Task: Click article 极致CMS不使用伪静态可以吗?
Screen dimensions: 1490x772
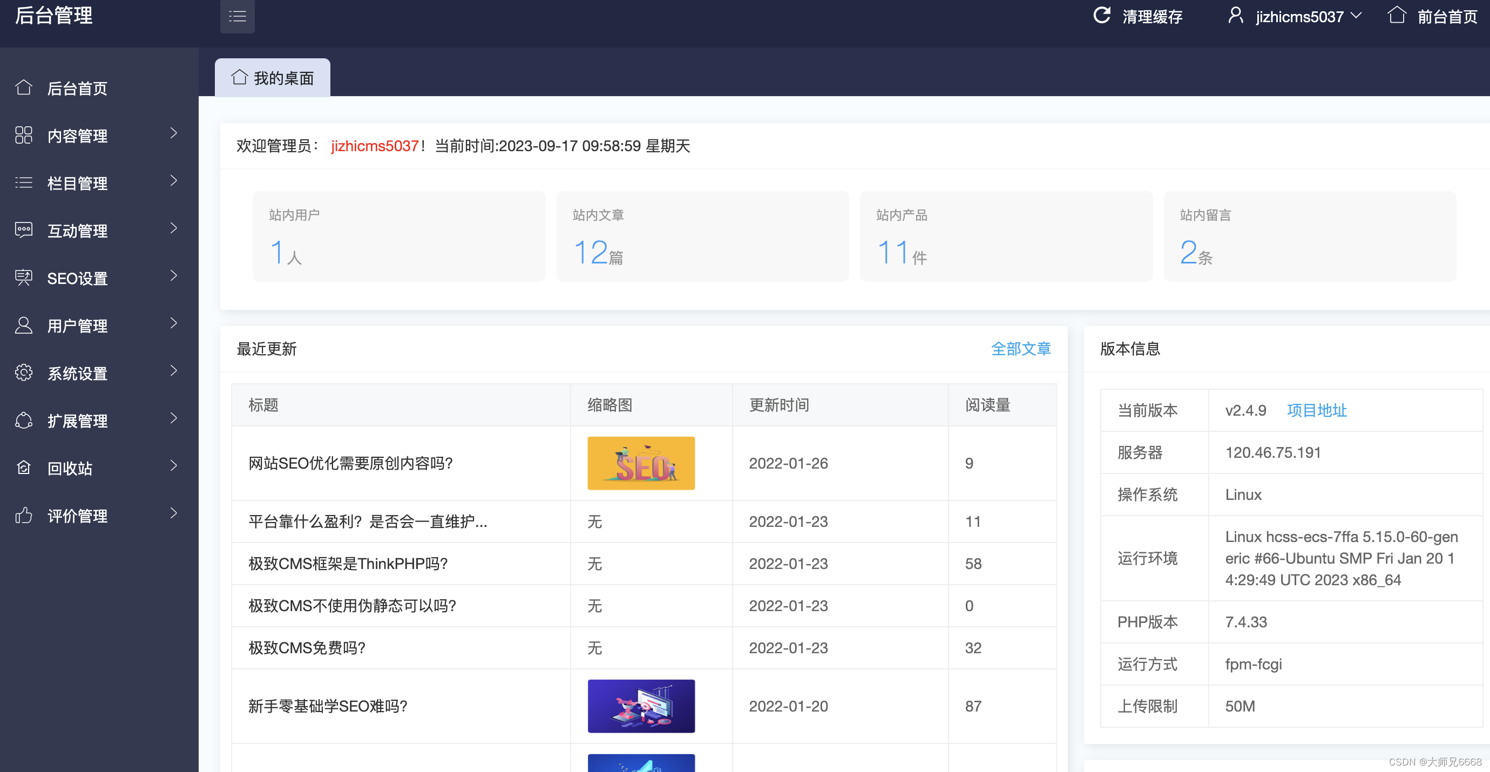Action: (352, 606)
